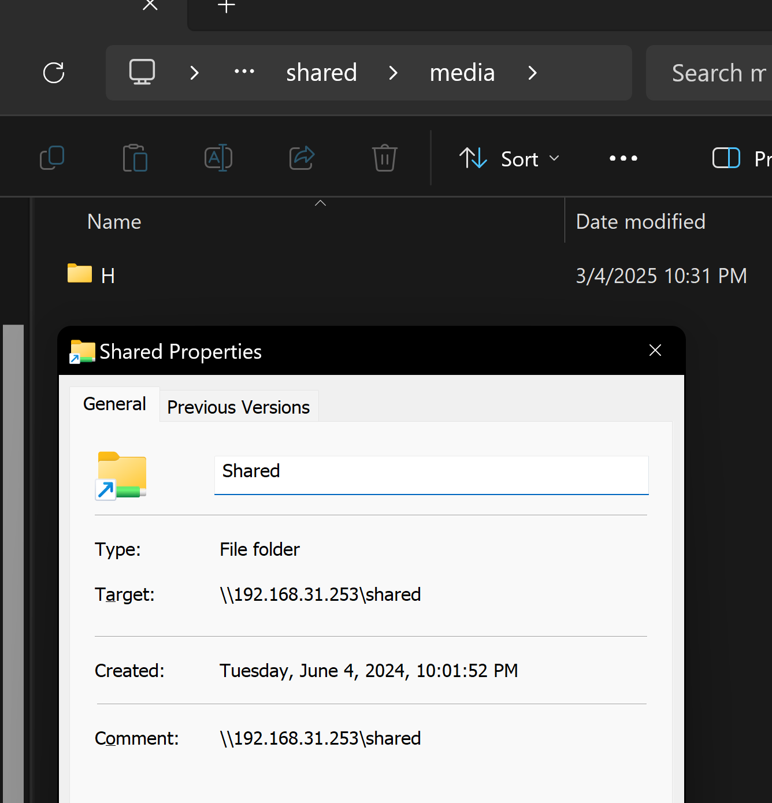Click the Shared name input field
This screenshot has width=772, height=803.
pyautogui.click(x=432, y=475)
